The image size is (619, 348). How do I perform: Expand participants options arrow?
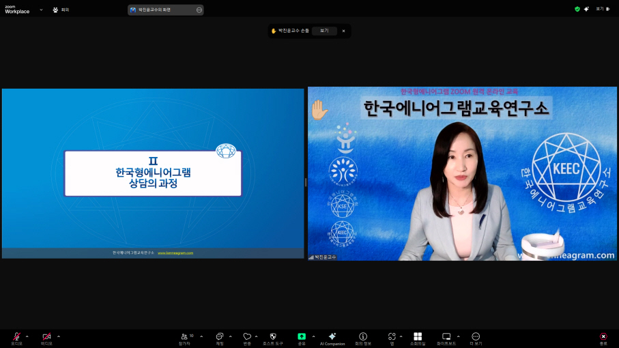click(x=201, y=336)
